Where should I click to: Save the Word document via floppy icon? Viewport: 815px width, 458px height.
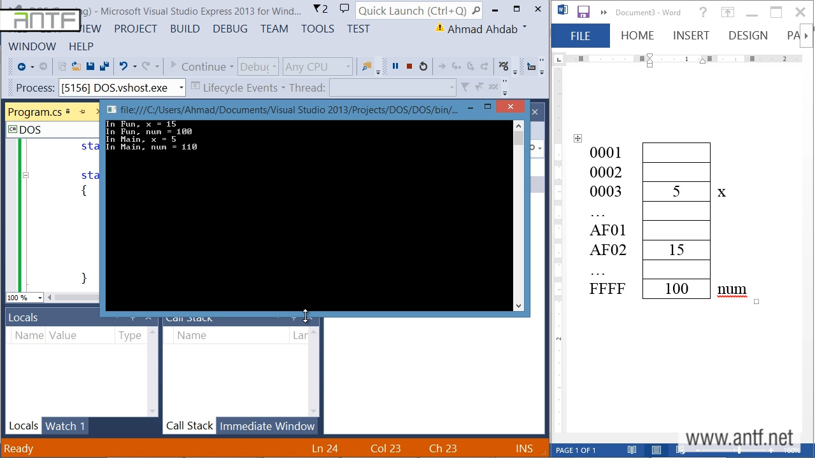tap(583, 12)
